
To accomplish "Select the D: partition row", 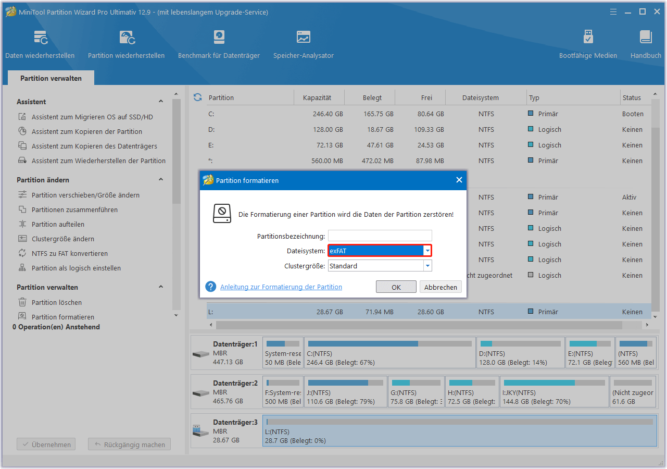I will tap(429, 129).
